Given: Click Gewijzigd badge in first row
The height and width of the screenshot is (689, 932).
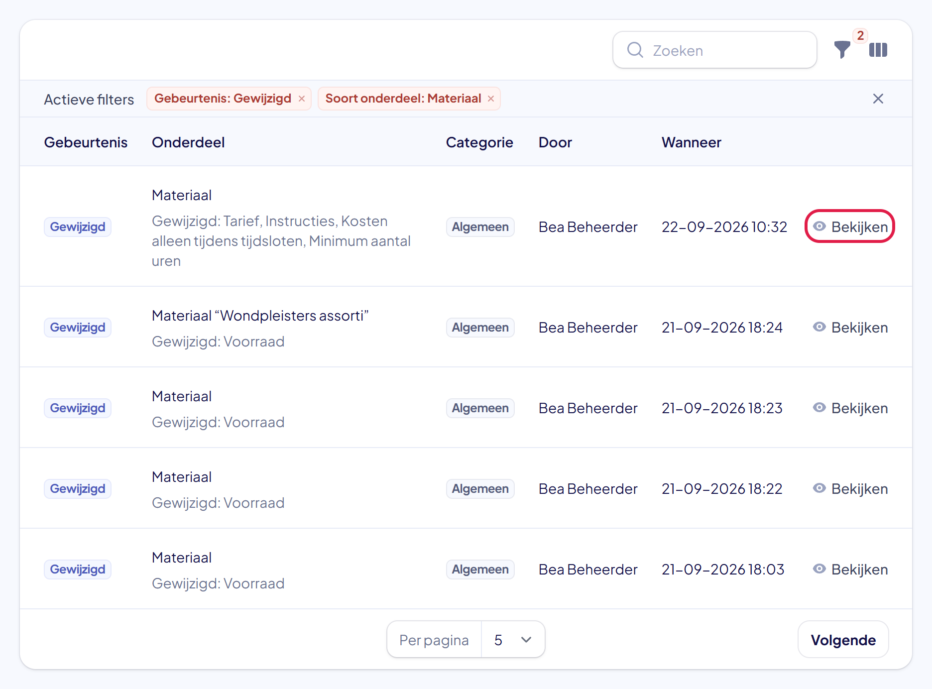Looking at the screenshot, I should (x=78, y=227).
